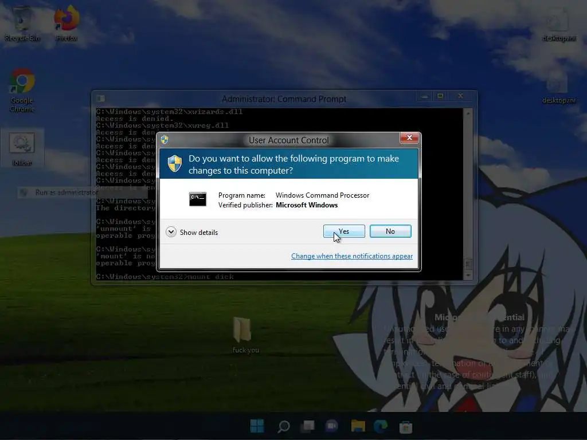
Task: Select the lower desktop.ini file icon
Action: pos(559,88)
